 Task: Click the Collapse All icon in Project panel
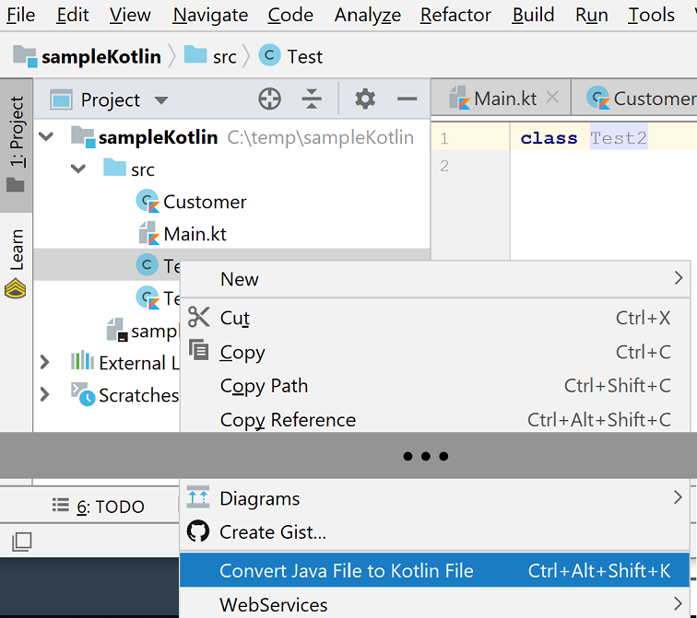coord(313,99)
